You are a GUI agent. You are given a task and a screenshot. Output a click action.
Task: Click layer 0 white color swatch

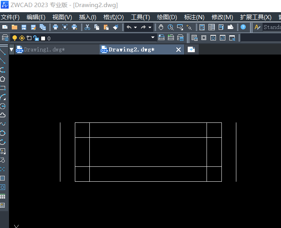coord(43,38)
